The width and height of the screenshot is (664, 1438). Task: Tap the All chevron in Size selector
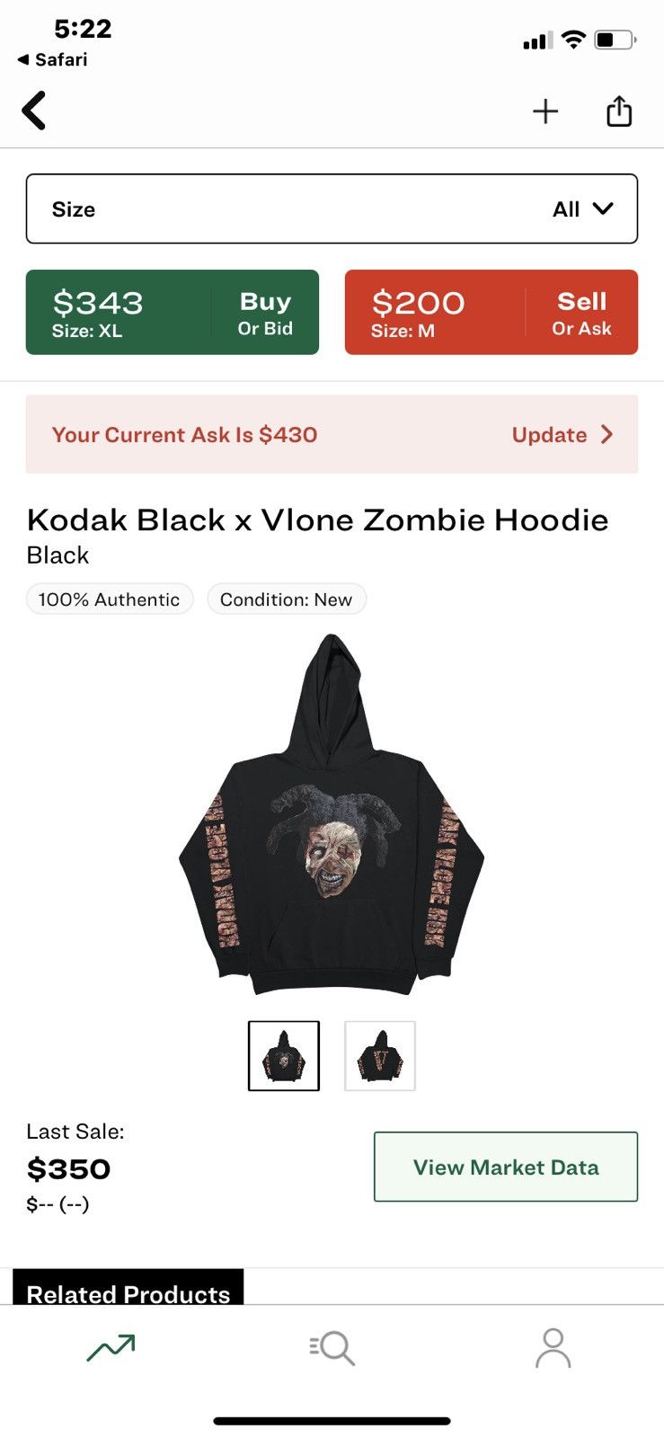click(x=603, y=209)
